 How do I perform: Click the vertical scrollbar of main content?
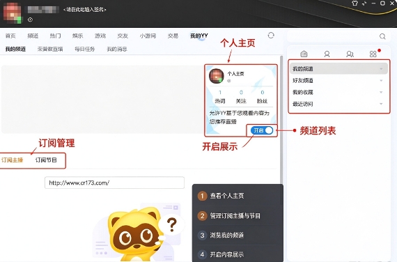pos(281,119)
